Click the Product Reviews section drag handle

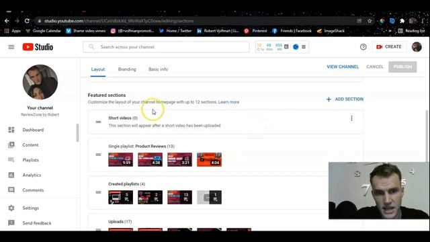(x=99, y=155)
